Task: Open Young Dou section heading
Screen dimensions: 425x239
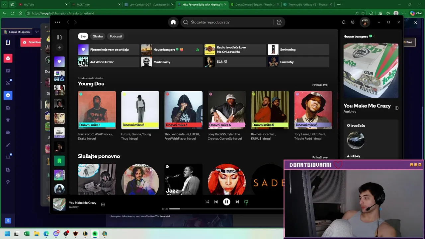Action: click(x=91, y=84)
